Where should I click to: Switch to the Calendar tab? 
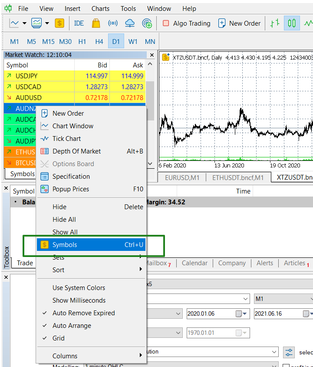pos(194,263)
